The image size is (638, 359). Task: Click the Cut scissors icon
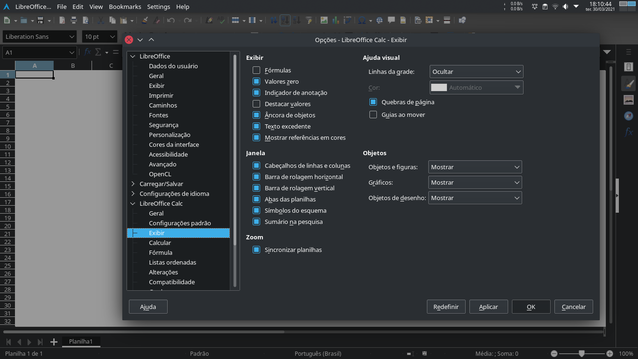(101, 21)
